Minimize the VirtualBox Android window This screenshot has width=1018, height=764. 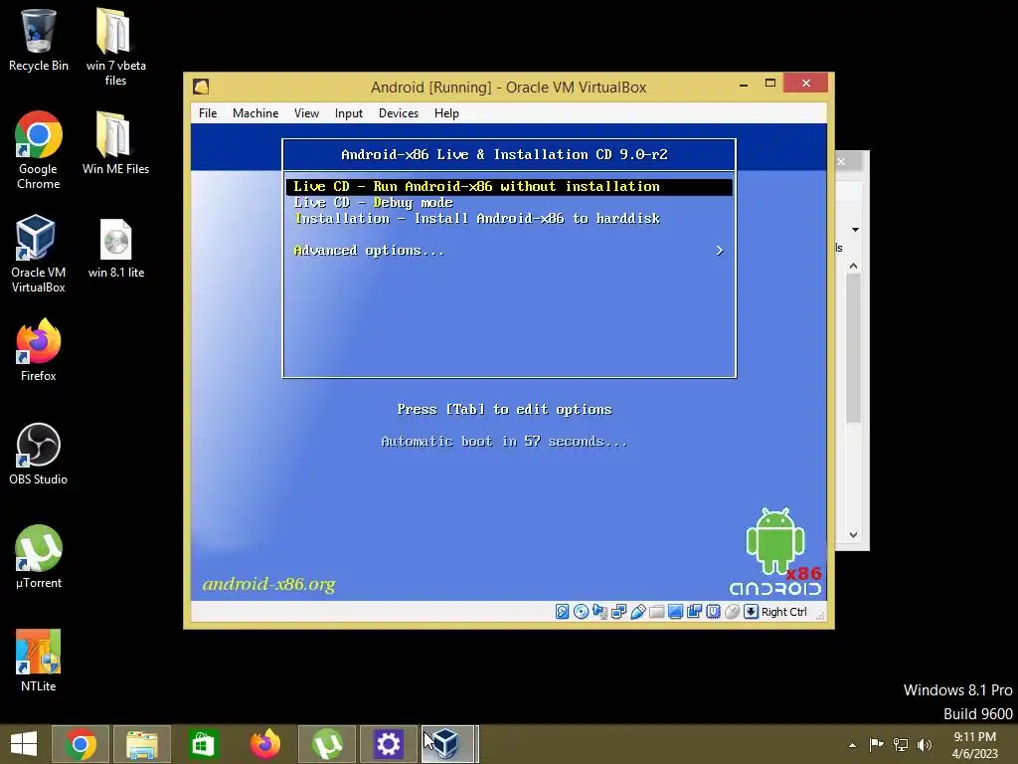(x=744, y=84)
